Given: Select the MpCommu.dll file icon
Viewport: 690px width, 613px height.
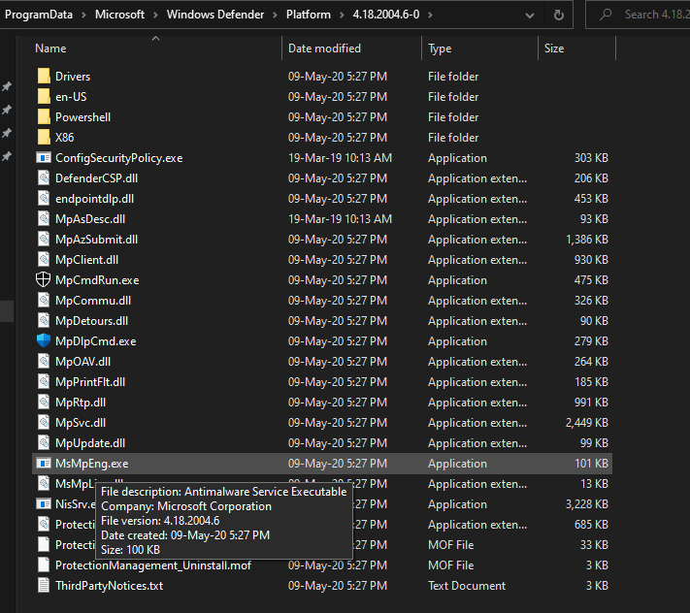Looking at the screenshot, I should (x=44, y=301).
